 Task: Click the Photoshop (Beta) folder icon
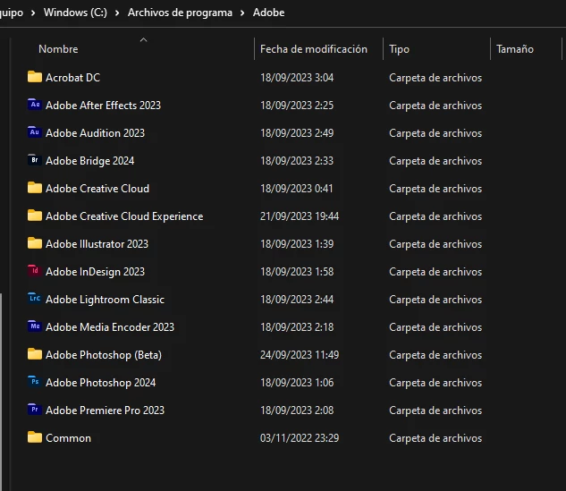click(35, 354)
